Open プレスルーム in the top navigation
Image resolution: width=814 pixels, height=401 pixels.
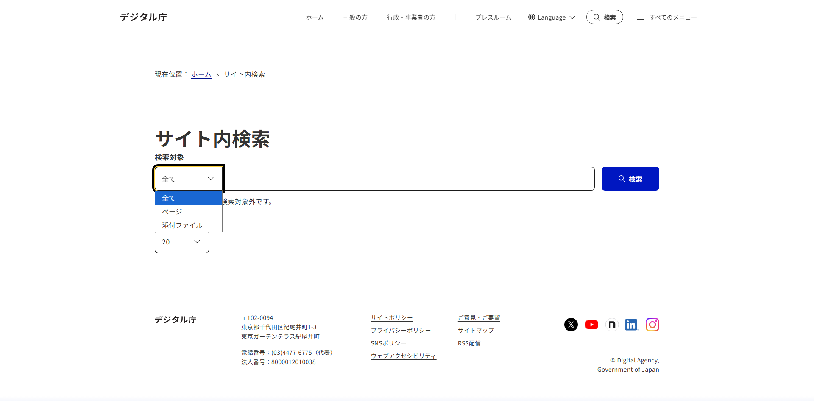493,17
